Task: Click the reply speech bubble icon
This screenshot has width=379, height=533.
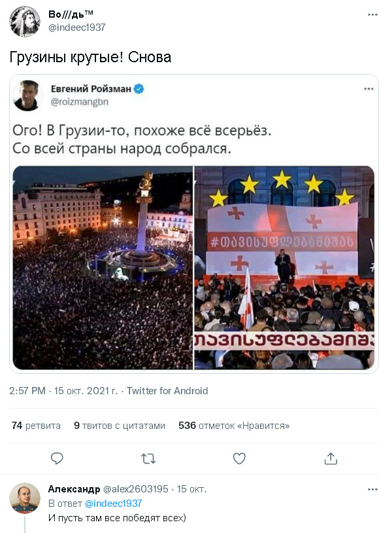Action: (x=57, y=458)
